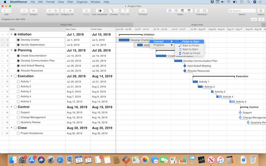Select the Develop Charter Gantt bar

tap(124, 40)
